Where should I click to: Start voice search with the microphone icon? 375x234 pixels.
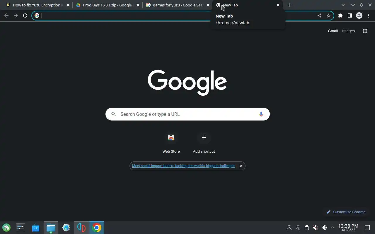point(261,114)
